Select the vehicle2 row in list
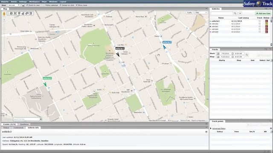 click(240, 24)
